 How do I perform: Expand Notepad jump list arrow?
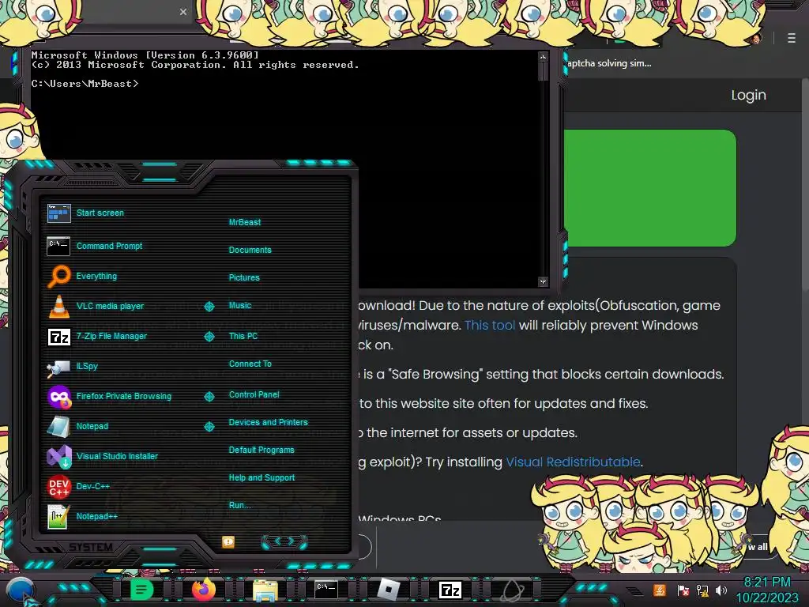coord(209,426)
